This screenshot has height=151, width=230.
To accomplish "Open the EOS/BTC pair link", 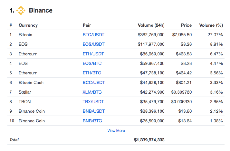I will (x=92, y=63).
